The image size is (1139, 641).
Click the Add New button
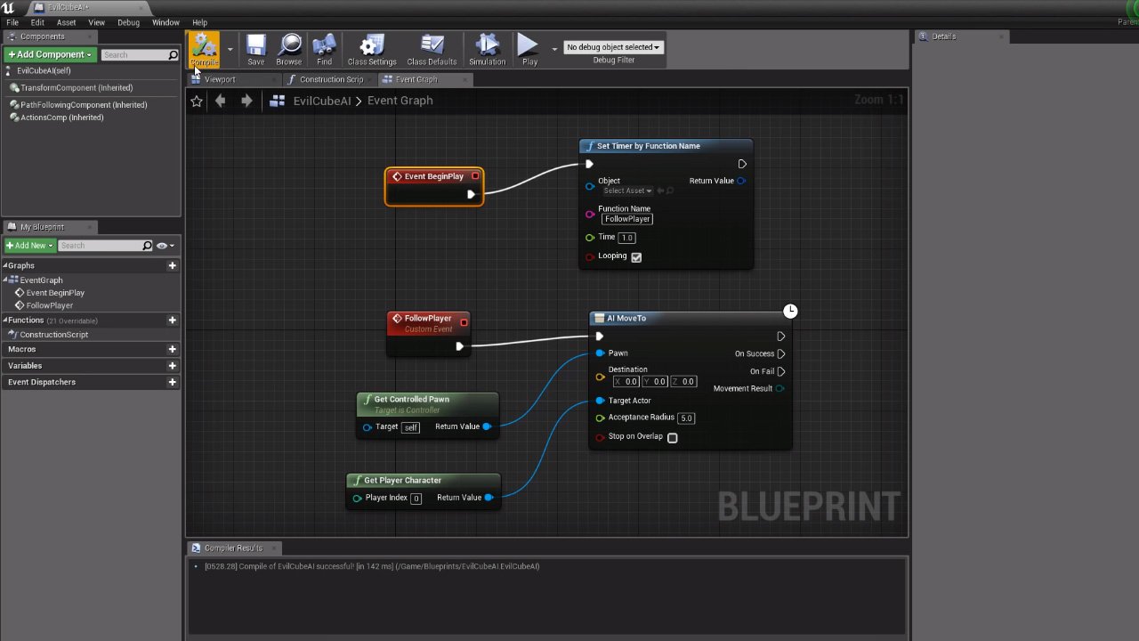tap(30, 246)
